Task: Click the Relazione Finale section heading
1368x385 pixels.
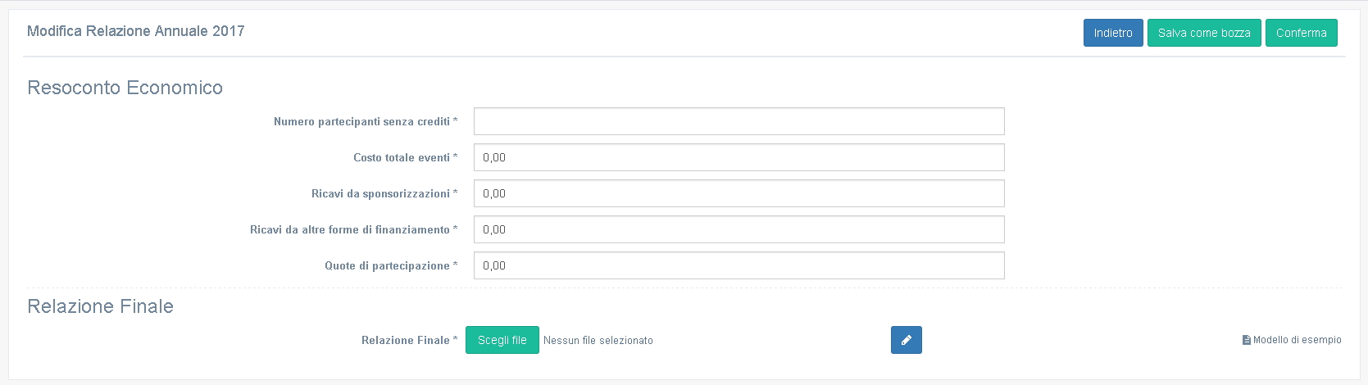Action: pyautogui.click(x=100, y=306)
